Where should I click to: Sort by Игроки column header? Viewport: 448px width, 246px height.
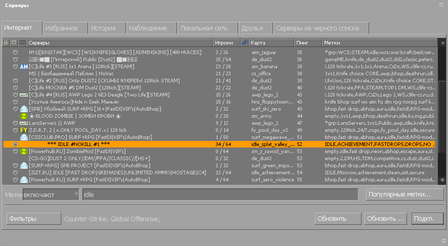click(227, 43)
